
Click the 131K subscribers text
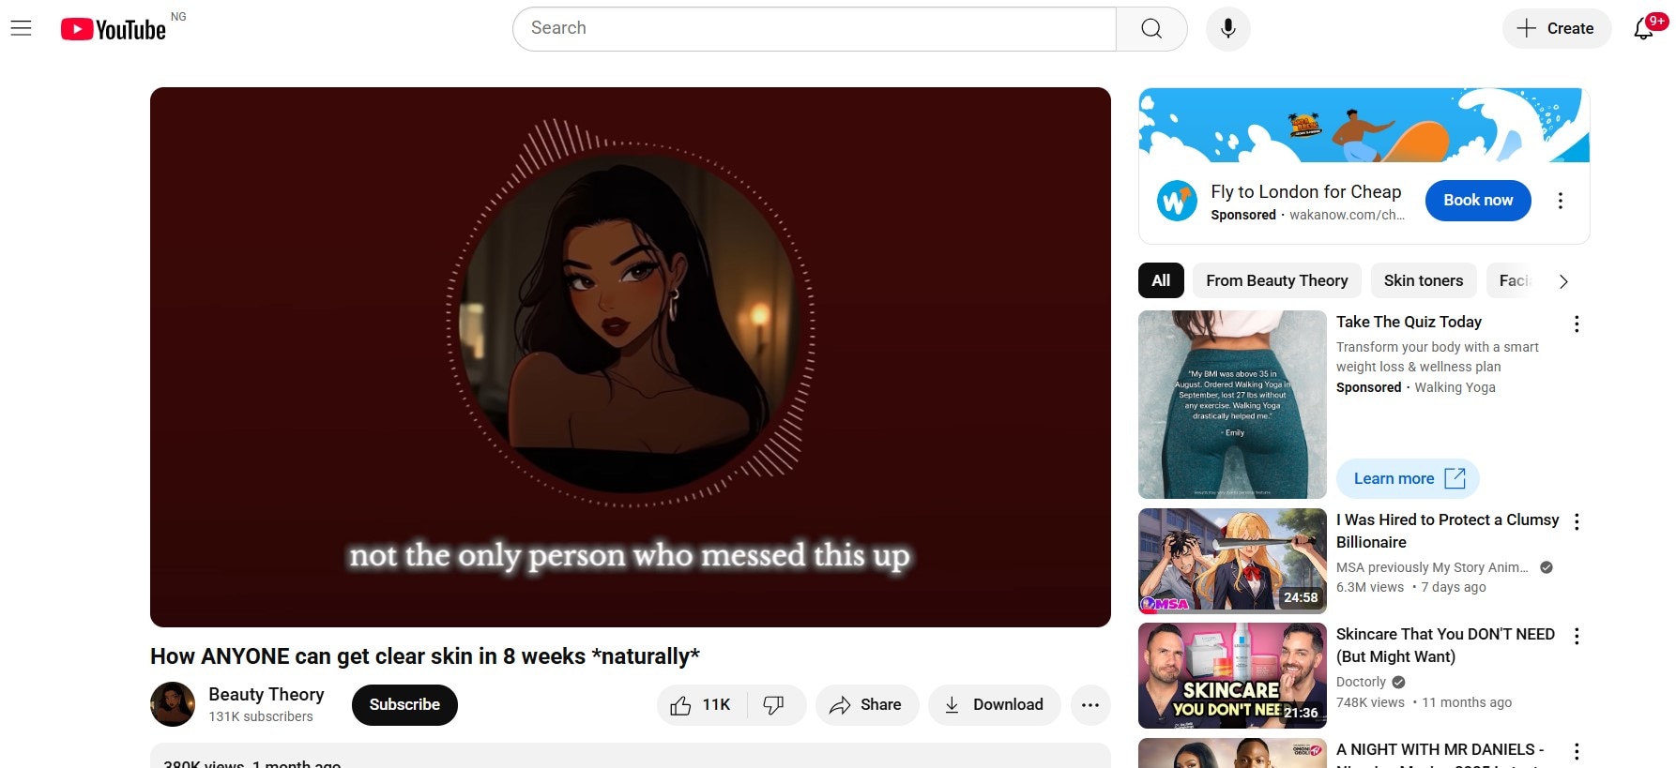(x=261, y=716)
